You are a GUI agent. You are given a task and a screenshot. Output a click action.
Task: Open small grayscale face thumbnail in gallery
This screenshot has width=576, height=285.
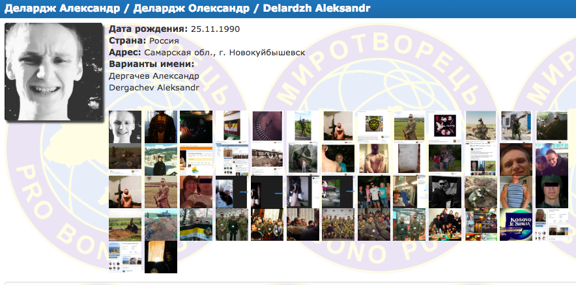click(125, 127)
